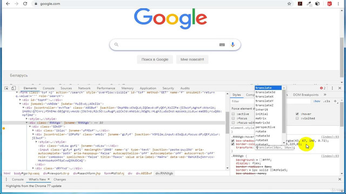Open the Network tab
Screen dimensions: 346x194
click(x=84, y=88)
